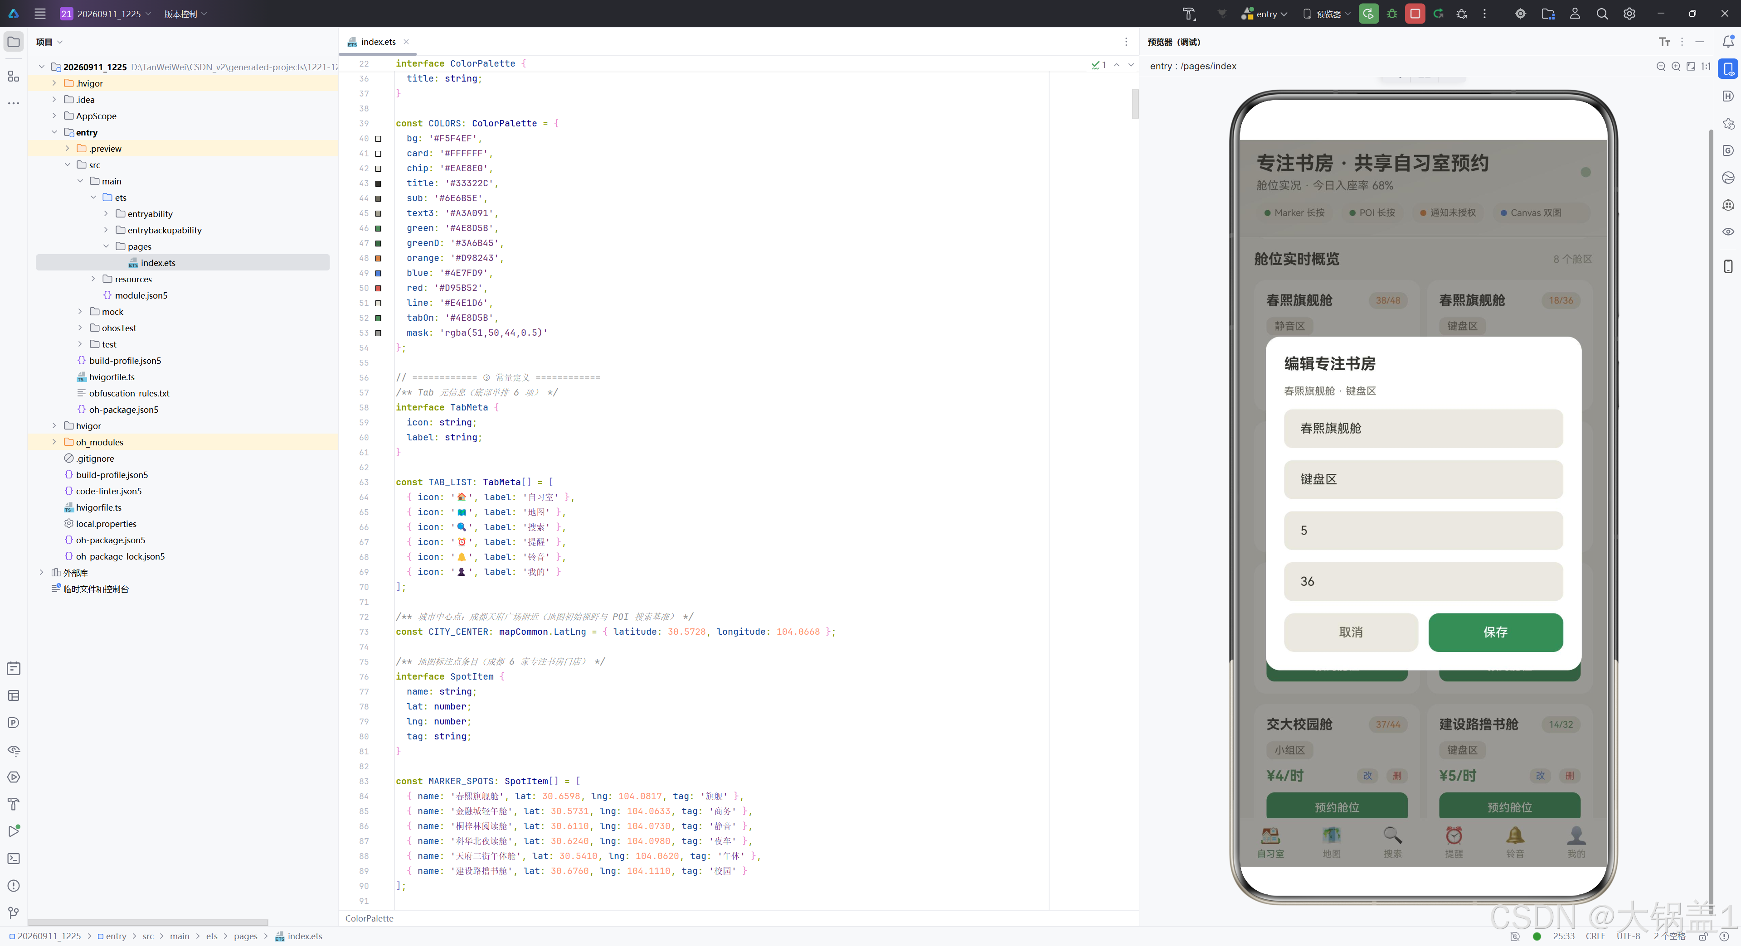Start debugging with the green bug icon
Image resolution: width=1741 pixels, height=946 pixels.
click(1391, 14)
